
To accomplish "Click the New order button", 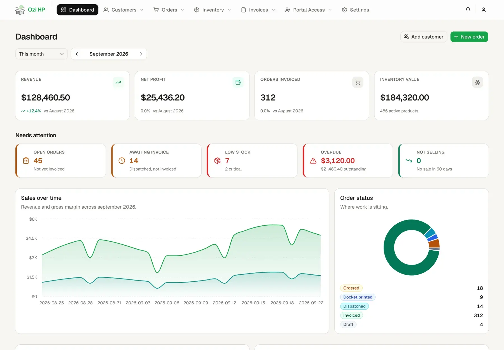I will (469, 37).
